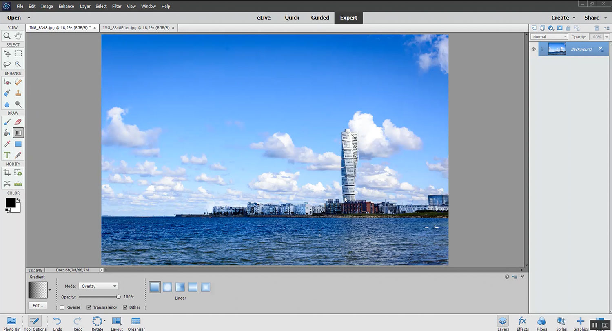
Task: Hide the Background layer with eye icon
Action: tap(533, 49)
